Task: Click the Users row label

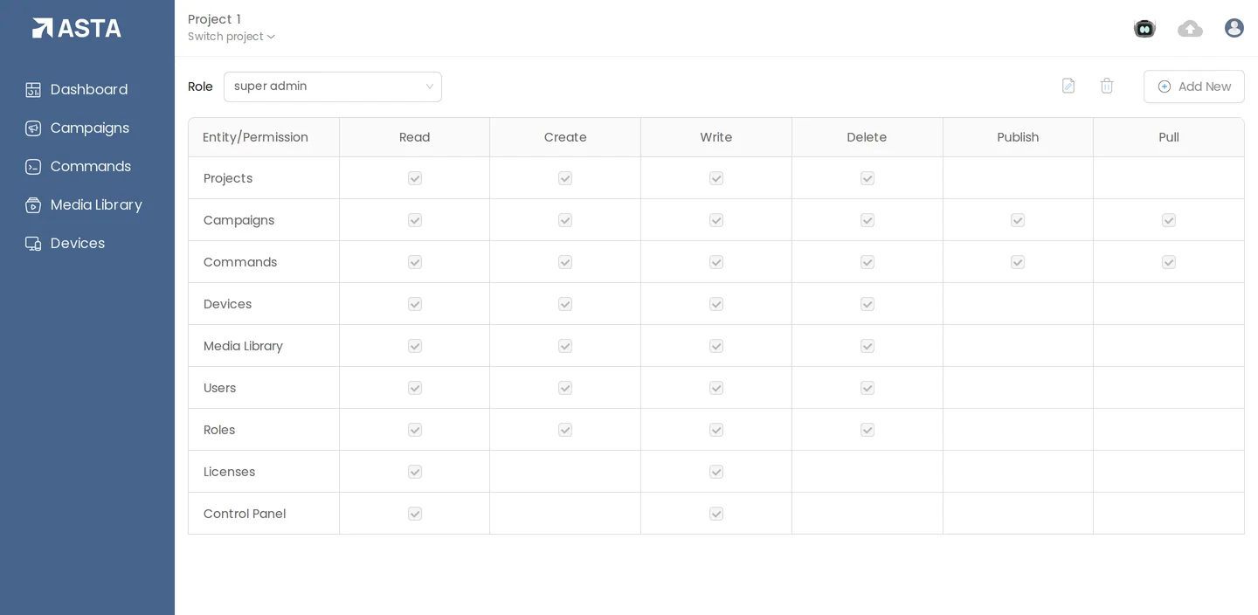Action: pos(219,388)
